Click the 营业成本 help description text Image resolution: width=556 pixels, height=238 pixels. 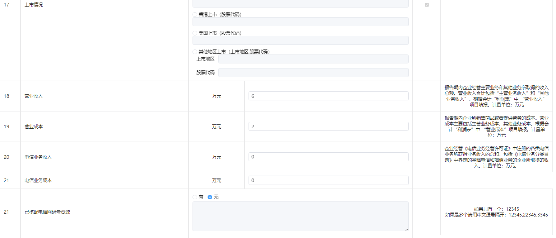tap(497, 127)
